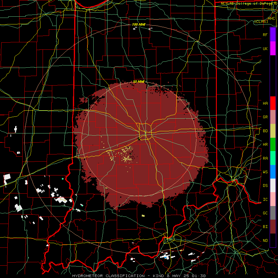Select the "8 MAY 25" date text
This screenshot has height=278, width=278.
tap(178, 276)
